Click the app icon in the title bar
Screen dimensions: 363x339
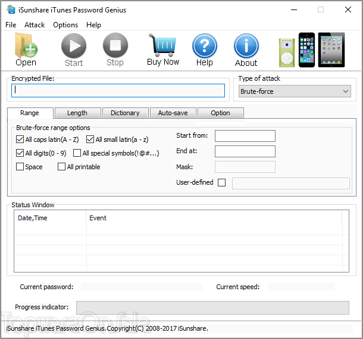[11, 9]
